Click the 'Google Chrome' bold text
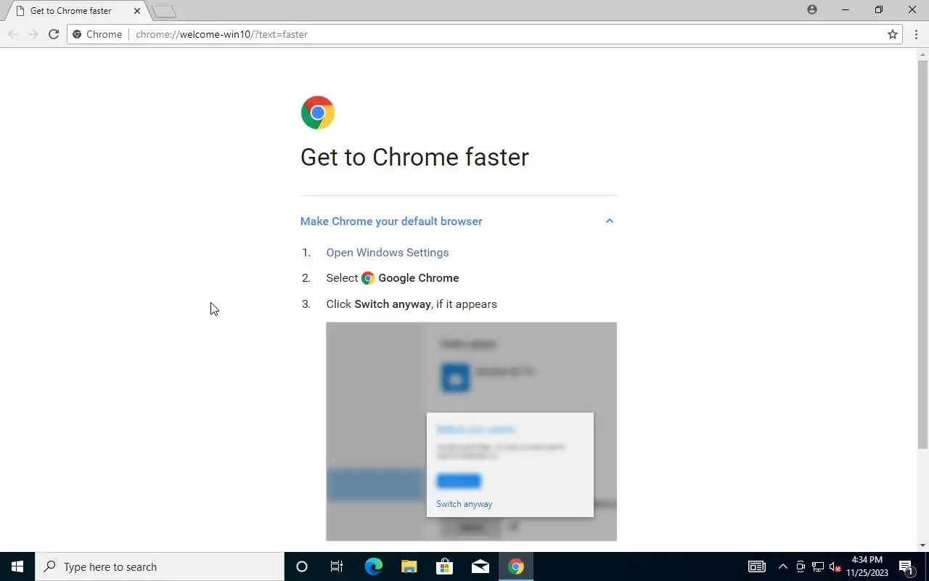This screenshot has height=581, width=929. (x=419, y=278)
